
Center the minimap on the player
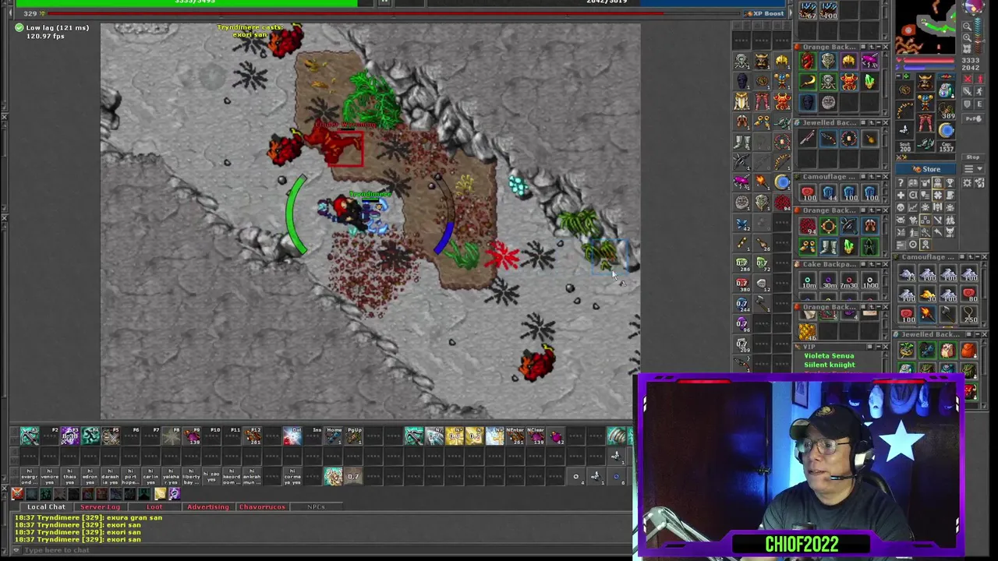(967, 48)
